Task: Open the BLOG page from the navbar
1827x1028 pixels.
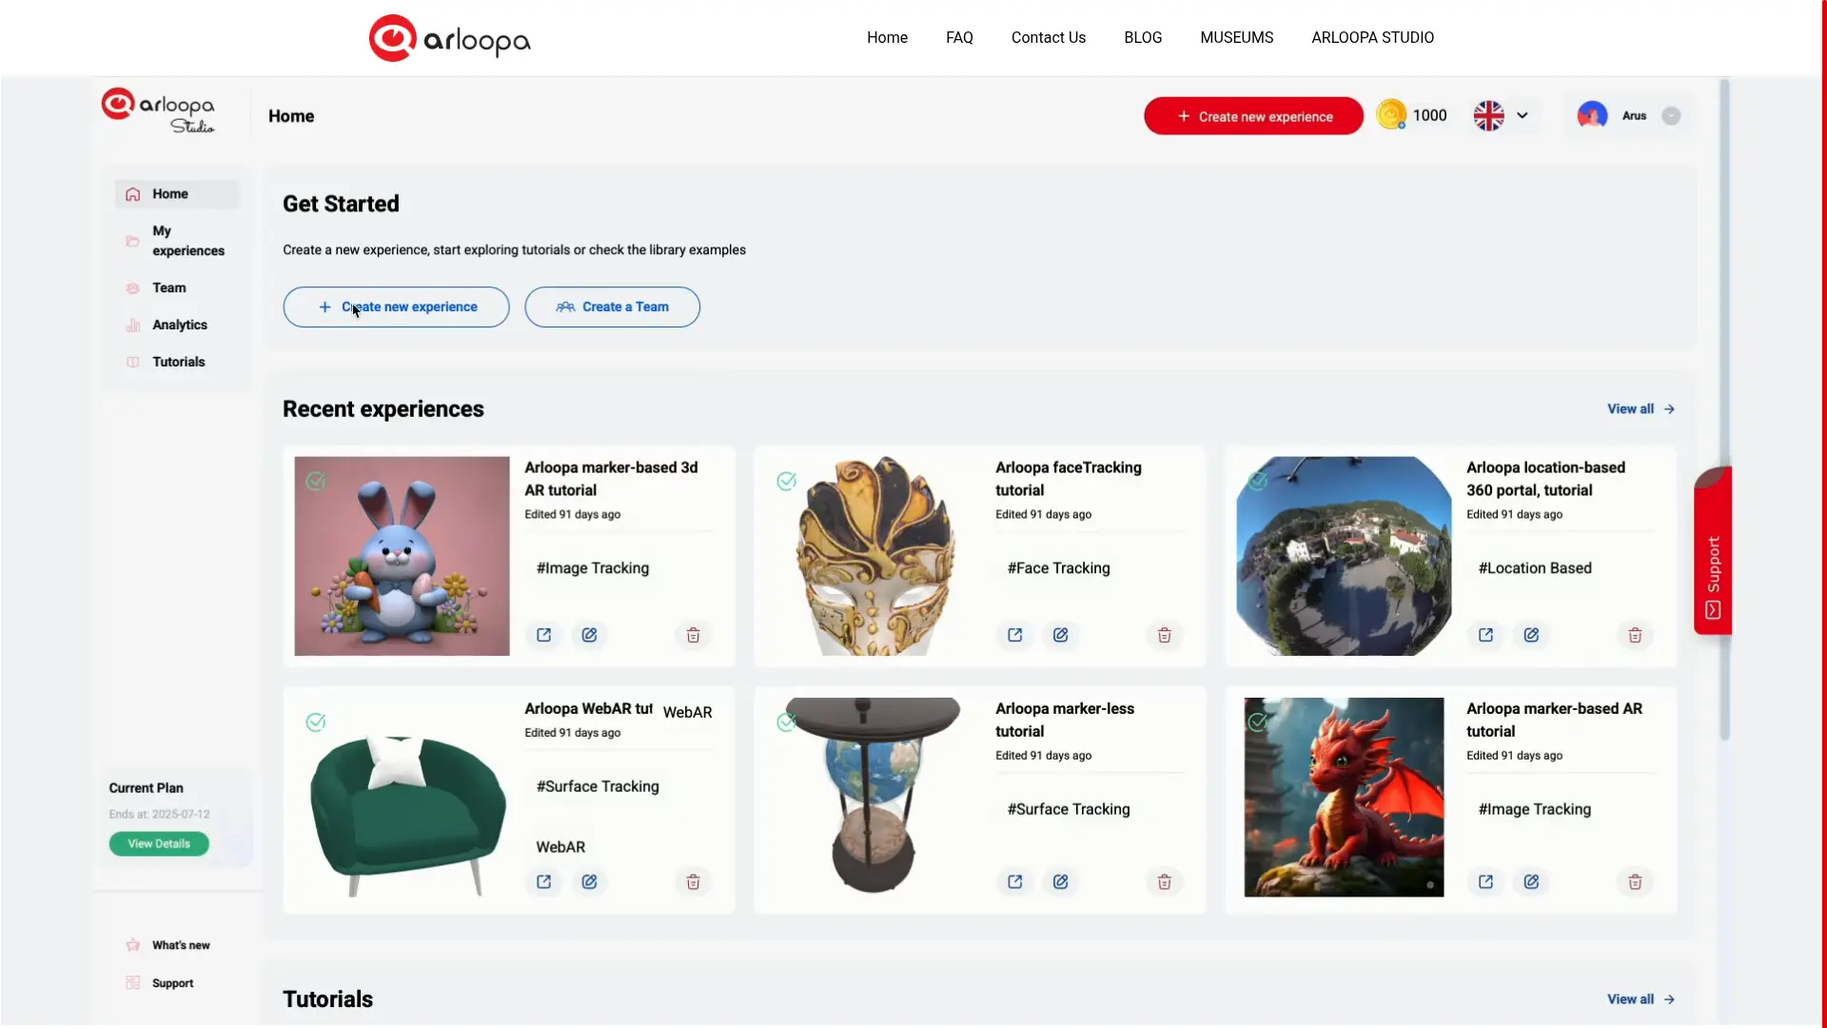Action: pos(1143,37)
